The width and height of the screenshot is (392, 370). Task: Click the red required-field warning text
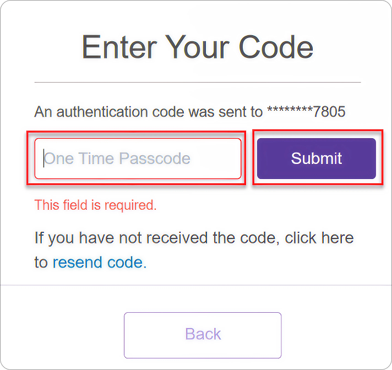click(x=95, y=205)
